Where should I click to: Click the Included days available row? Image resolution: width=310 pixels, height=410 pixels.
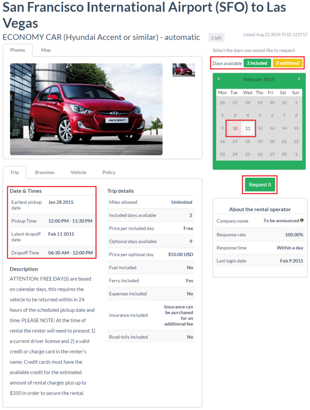(x=151, y=215)
